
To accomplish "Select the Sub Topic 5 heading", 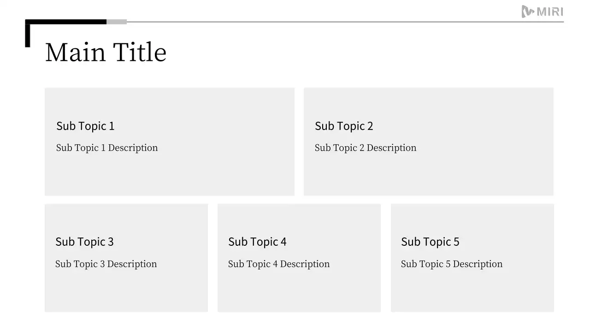I will point(430,242).
